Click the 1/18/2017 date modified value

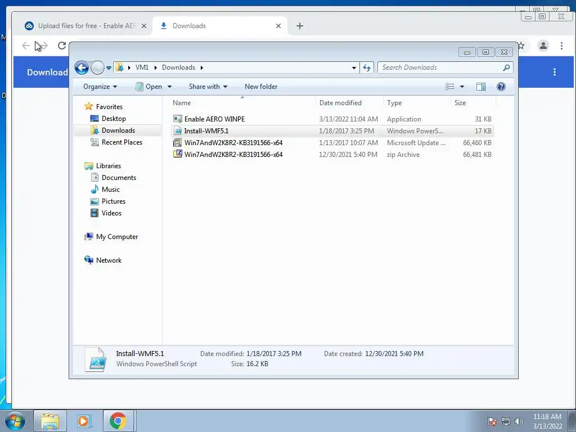tap(274, 354)
